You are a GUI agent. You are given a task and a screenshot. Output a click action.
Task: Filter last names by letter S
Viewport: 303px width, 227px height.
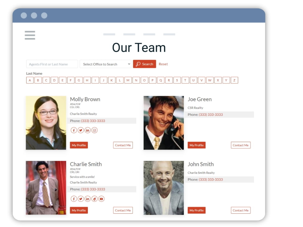(x=177, y=80)
